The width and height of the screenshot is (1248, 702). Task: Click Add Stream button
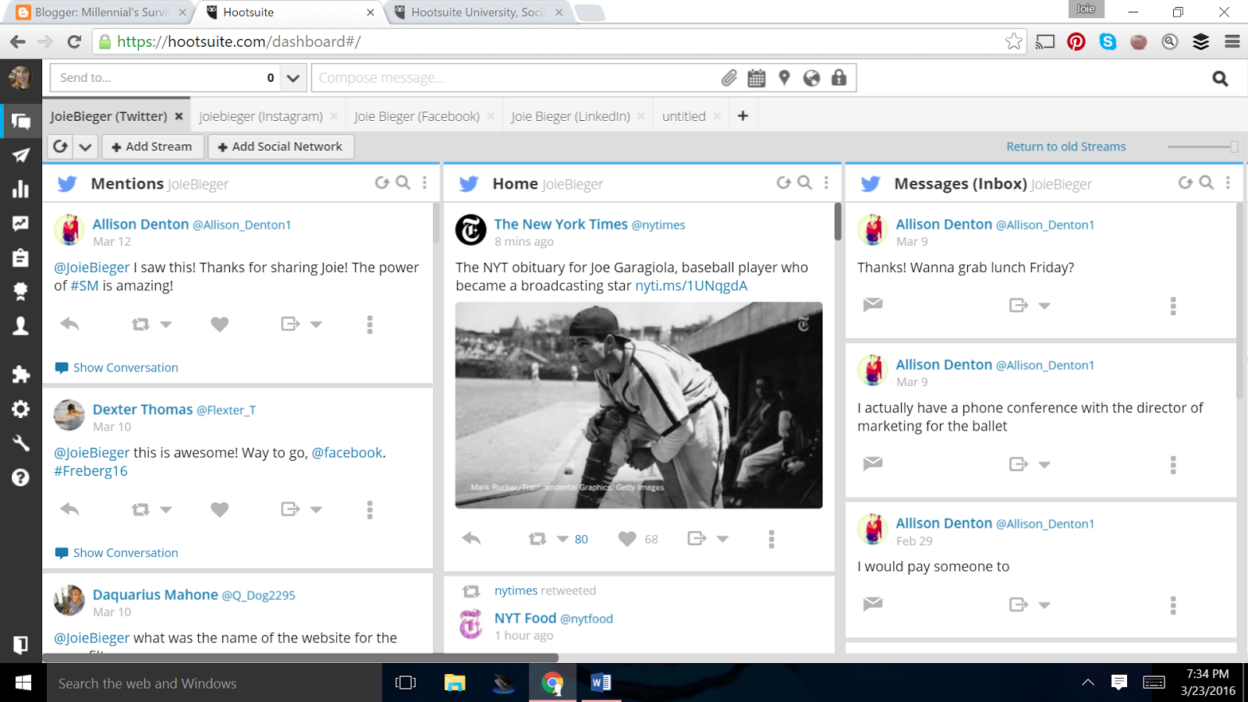click(152, 147)
